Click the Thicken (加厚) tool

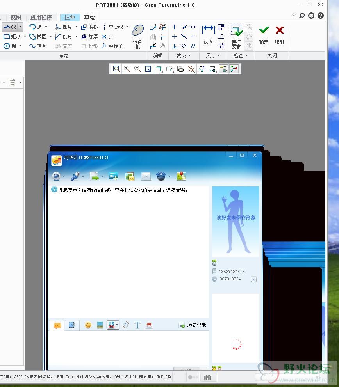[x=90, y=37]
